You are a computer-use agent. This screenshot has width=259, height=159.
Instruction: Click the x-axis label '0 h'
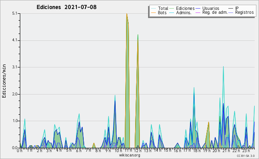(20, 151)
